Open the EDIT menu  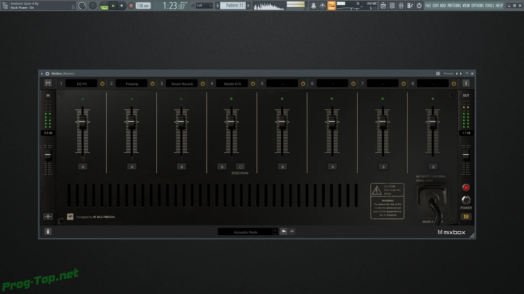[x=435, y=6]
